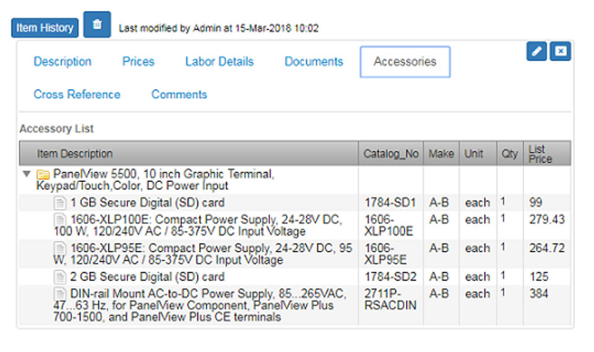Image resolution: width=594 pixels, height=352 pixels.
Task: Select the Cross Reference tab
Action: pos(77,95)
